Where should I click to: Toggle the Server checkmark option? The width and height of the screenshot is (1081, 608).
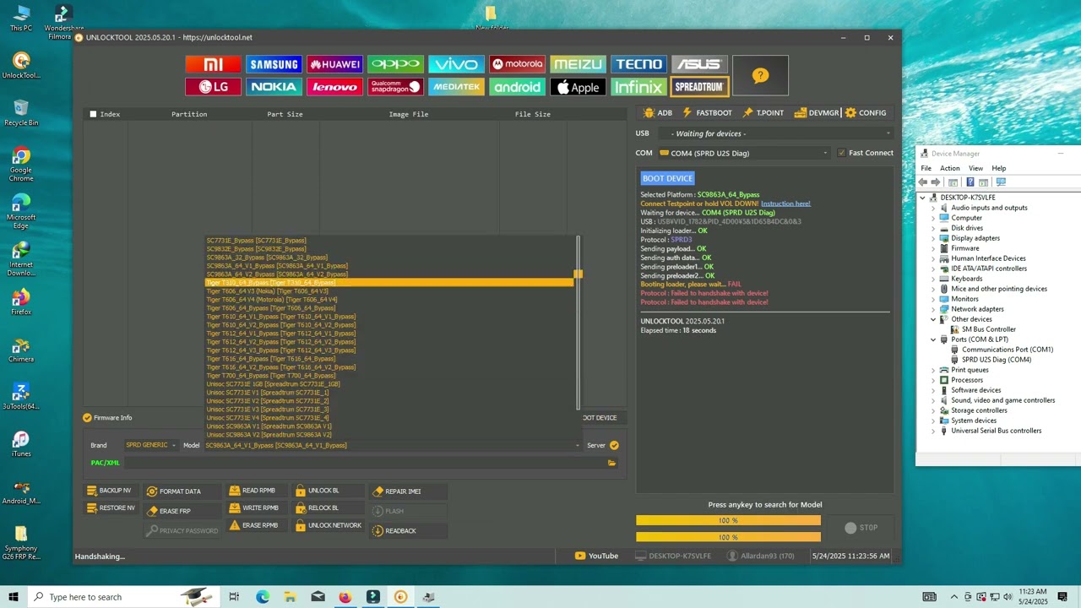pos(614,445)
